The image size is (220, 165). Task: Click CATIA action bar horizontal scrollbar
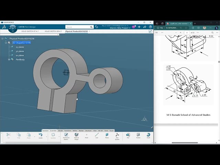coord(33,143)
